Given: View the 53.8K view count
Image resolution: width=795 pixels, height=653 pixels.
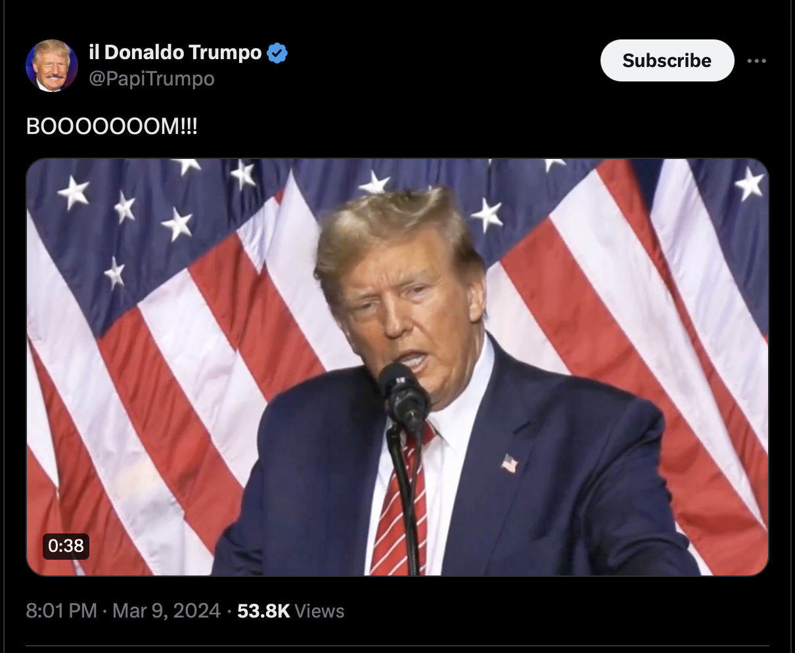Looking at the screenshot, I should [x=263, y=611].
